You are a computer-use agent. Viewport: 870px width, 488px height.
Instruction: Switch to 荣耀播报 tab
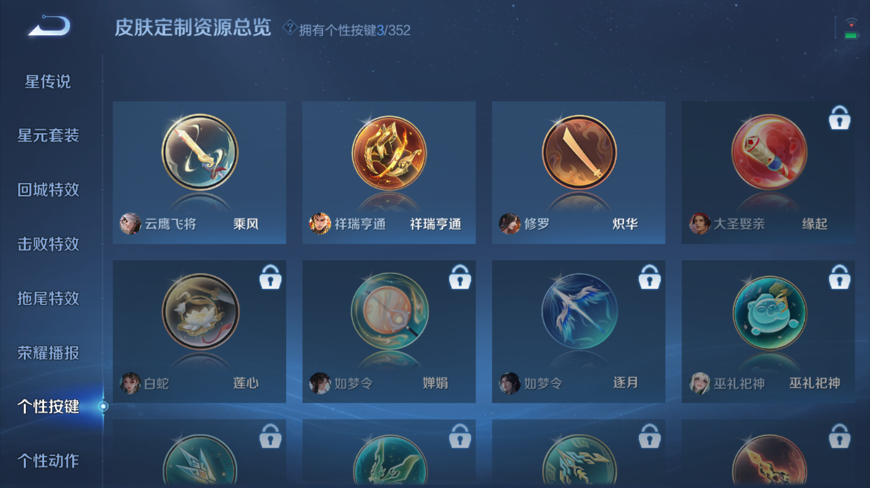click(48, 353)
